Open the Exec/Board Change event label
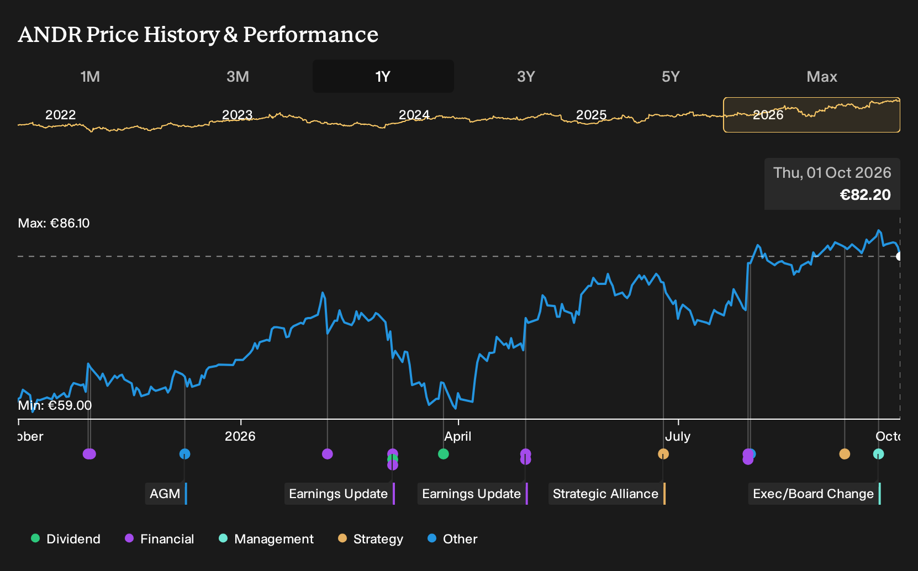 coord(814,494)
